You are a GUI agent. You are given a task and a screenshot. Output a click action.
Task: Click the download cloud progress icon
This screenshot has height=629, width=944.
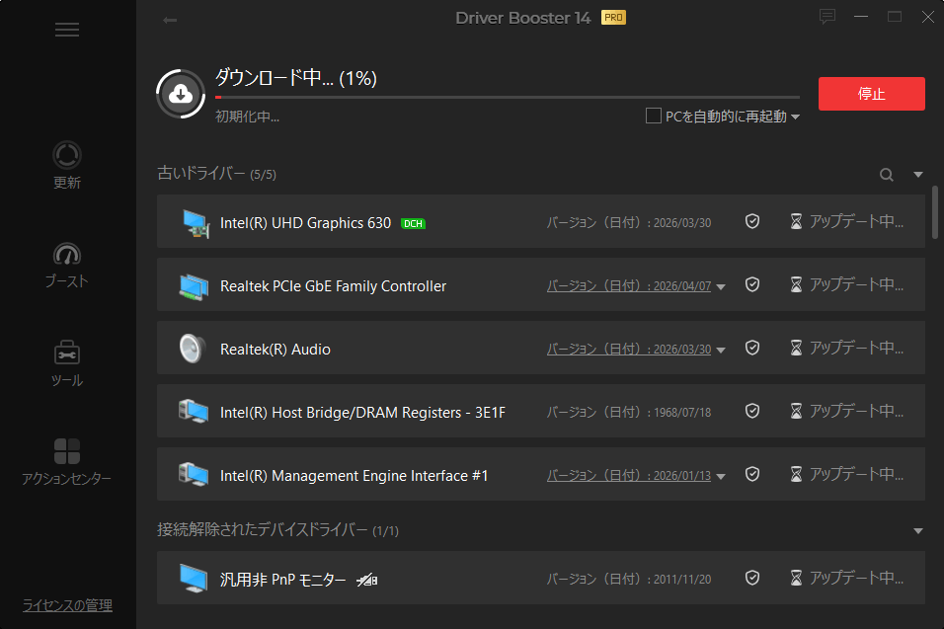pyautogui.click(x=181, y=94)
